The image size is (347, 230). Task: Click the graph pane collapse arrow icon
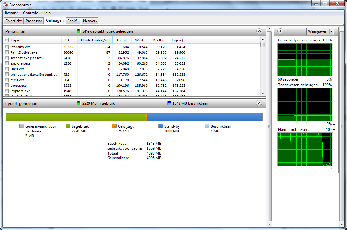coord(280,31)
